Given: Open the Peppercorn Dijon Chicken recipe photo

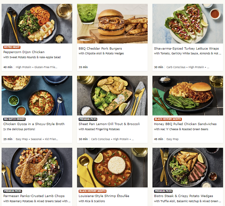Looking at the screenshot, I should point(37,24).
